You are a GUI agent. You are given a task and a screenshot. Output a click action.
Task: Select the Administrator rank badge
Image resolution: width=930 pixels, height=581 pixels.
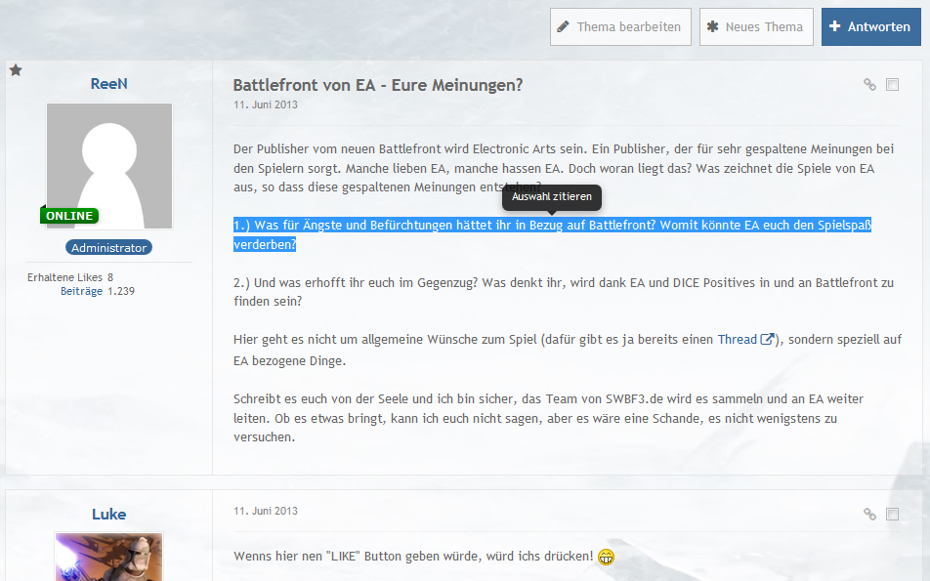(109, 248)
